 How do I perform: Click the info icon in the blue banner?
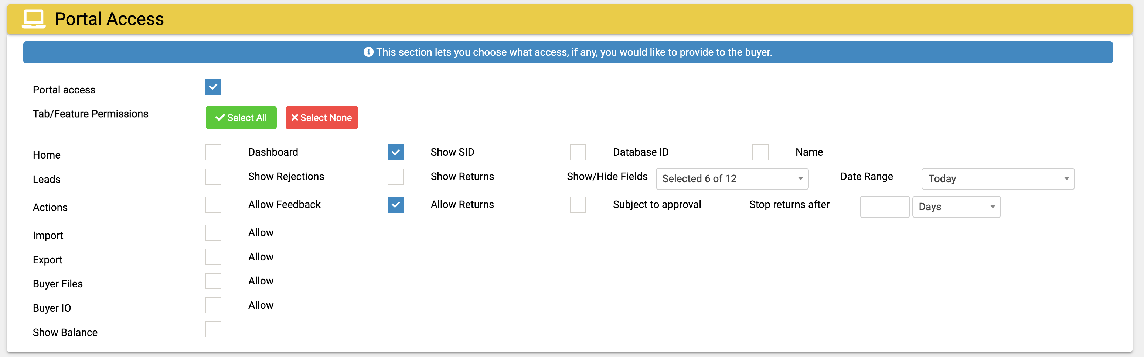click(x=368, y=52)
